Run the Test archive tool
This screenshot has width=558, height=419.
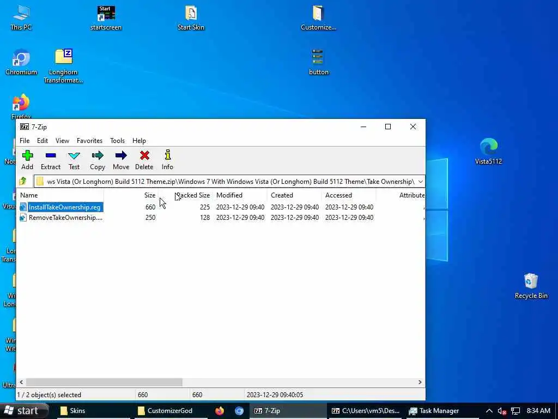pos(74,160)
